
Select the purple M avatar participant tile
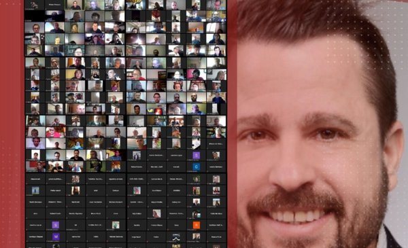[56, 236]
